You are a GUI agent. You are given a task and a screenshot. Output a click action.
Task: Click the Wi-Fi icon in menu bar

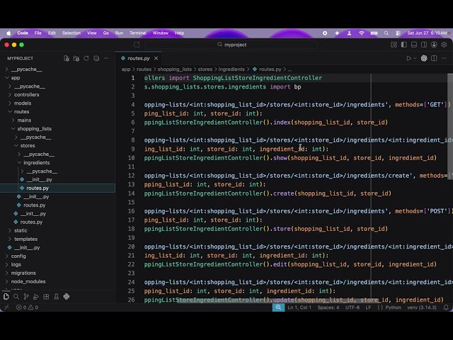[362, 33]
